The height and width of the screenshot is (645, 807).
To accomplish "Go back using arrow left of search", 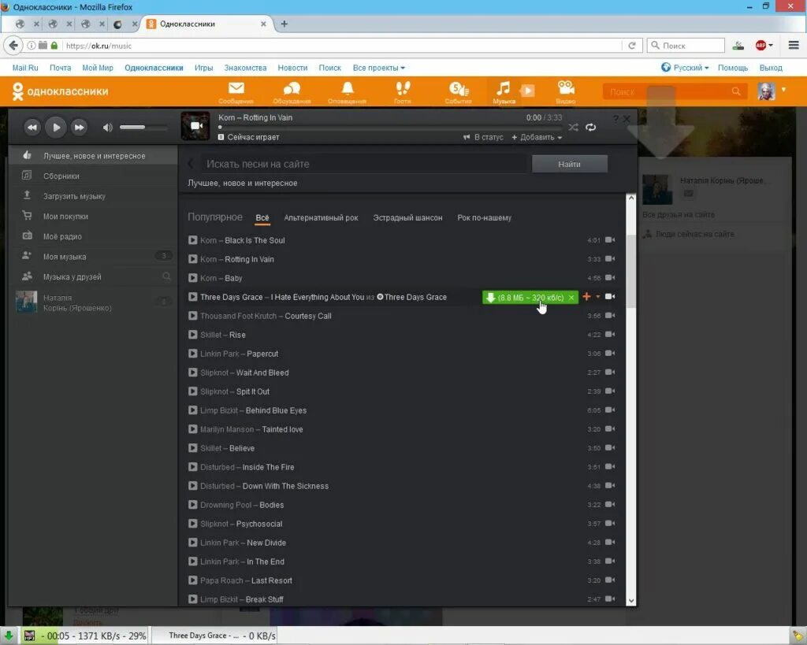I will 191,164.
